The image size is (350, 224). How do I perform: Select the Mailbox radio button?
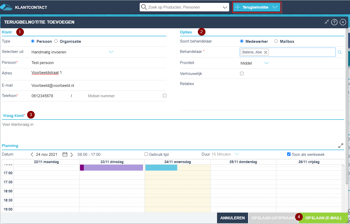(x=276, y=41)
